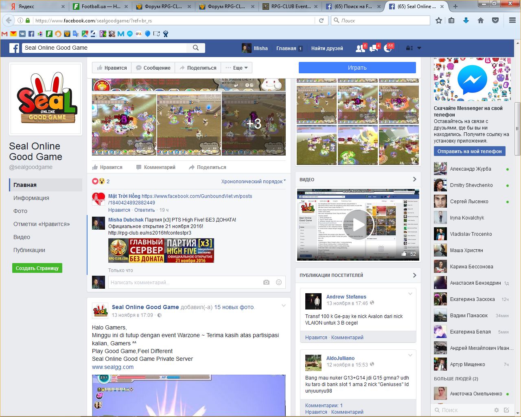Screen dimensions: 521x417
Task: Click 'Нравится' page like button
Action: click(x=112, y=68)
